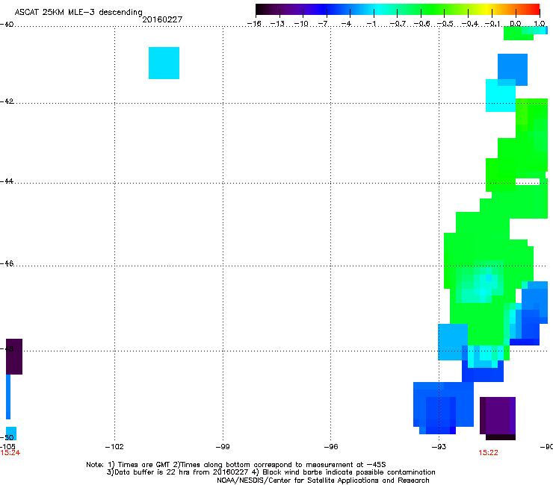Screen dimensions: 553x485
Task: Click the '-99' longitude axis label
Action: click(223, 447)
